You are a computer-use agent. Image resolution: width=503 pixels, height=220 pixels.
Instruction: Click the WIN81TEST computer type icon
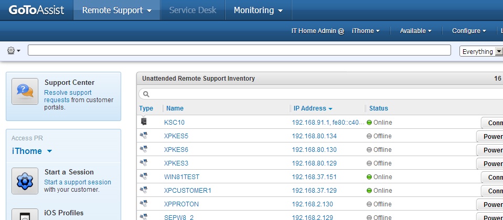pyautogui.click(x=144, y=176)
